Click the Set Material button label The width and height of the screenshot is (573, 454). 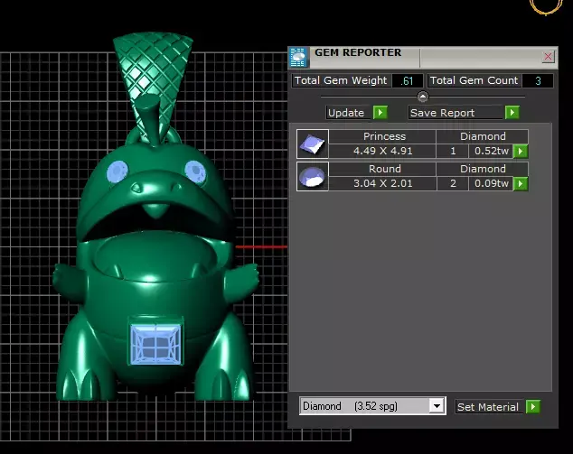click(x=488, y=407)
